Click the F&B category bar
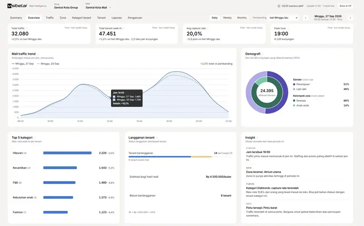 (59, 183)
